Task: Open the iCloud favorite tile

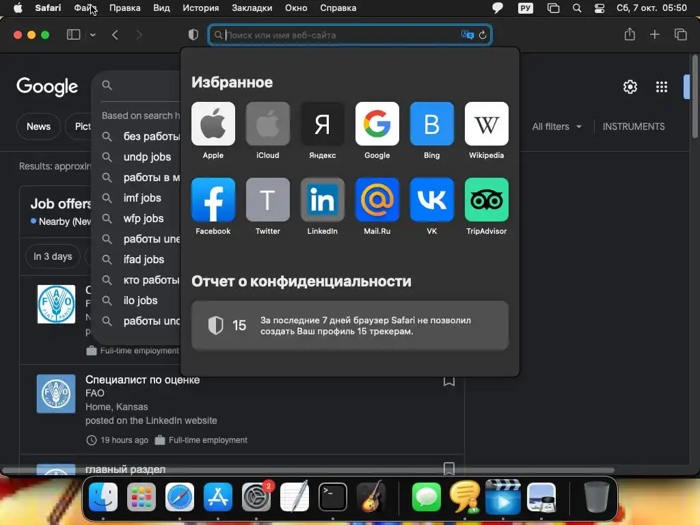Action: [x=267, y=124]
